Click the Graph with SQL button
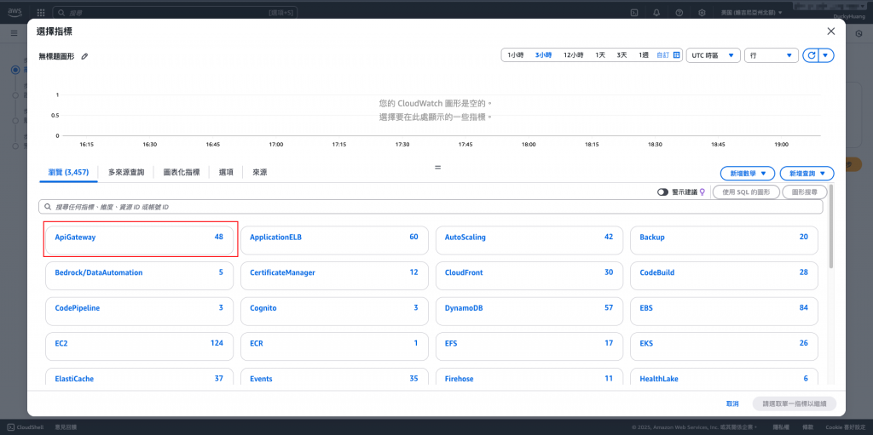 746,192
